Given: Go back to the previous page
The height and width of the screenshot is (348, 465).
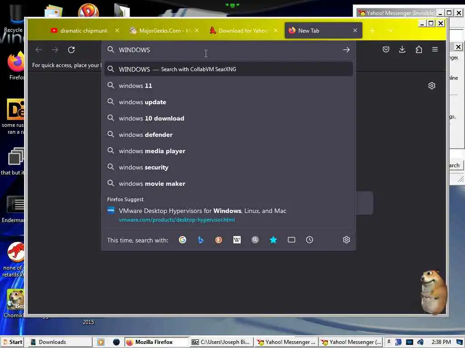Looking at the screenshot, I should [39, 50].
